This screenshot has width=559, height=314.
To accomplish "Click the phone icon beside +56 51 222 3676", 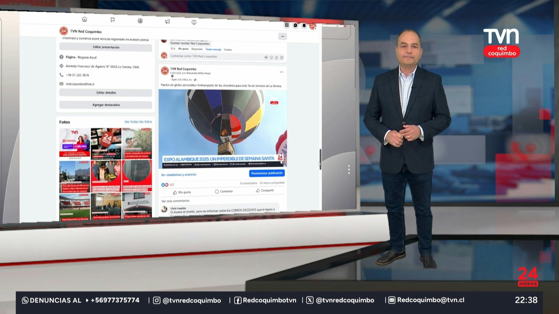I will tap(61, 75).
